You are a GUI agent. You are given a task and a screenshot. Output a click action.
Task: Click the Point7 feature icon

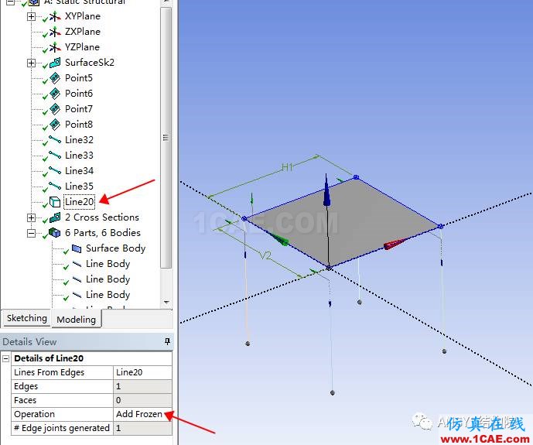pyautogui.click(x=55, y=109)
